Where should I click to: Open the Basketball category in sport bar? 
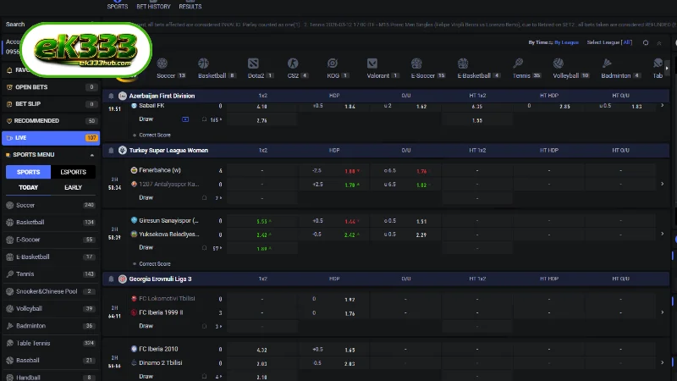point(217,69)
